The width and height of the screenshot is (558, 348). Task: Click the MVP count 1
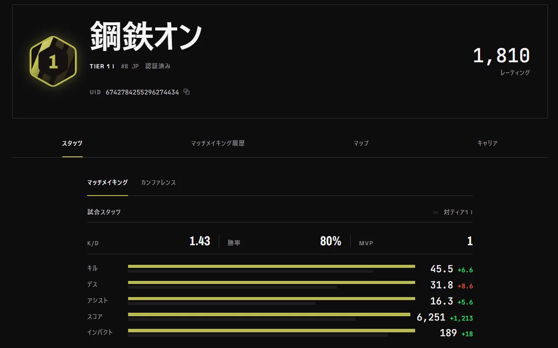(x=470, y=241)
